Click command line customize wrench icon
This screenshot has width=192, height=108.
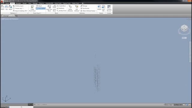32,104
